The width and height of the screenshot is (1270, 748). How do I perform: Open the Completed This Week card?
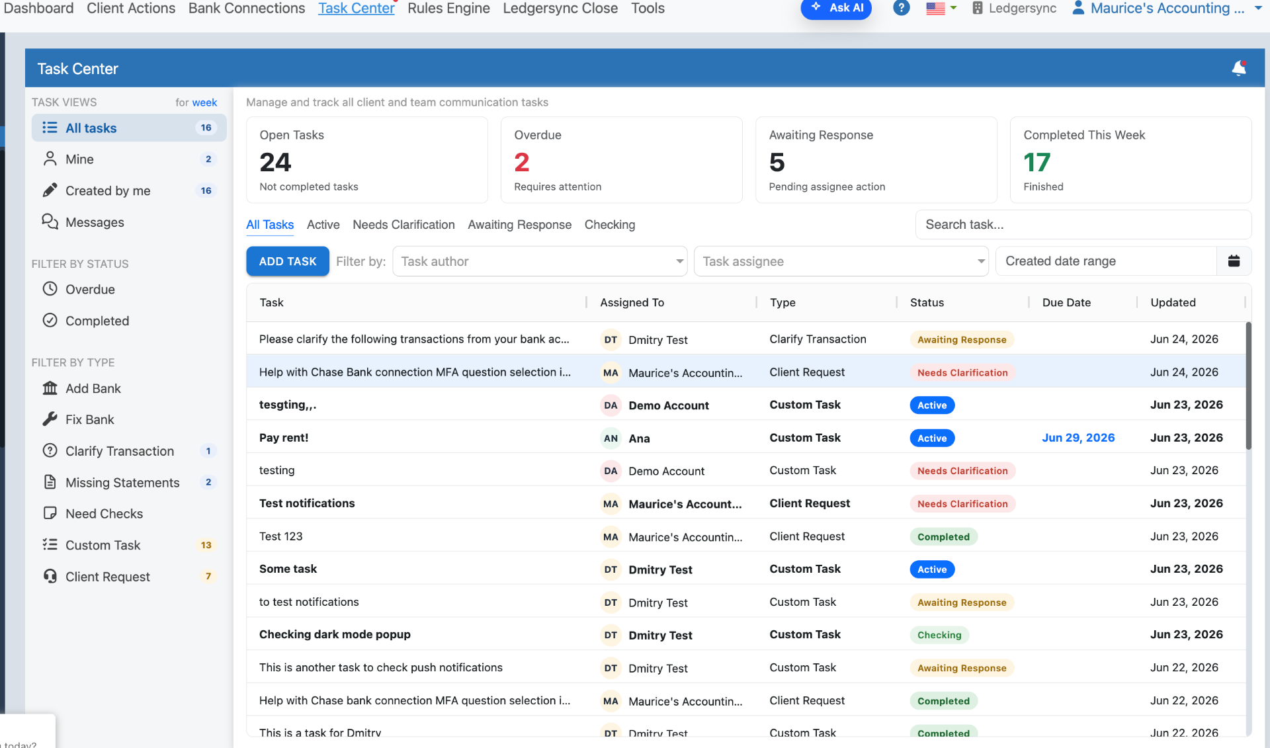(1130, 160)
